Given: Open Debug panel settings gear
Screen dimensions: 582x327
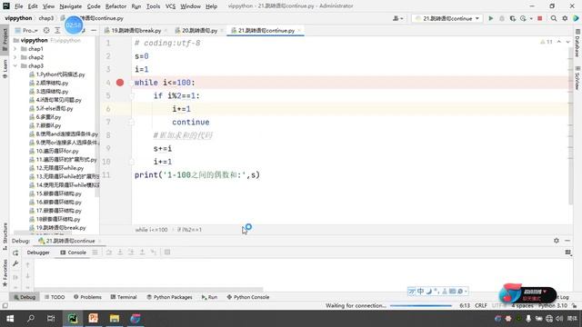Looking at the screenshot, I should [556, 241].
